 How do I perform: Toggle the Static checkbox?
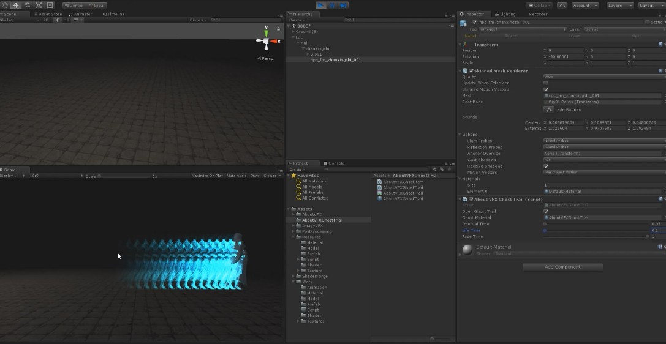[647, 22]
